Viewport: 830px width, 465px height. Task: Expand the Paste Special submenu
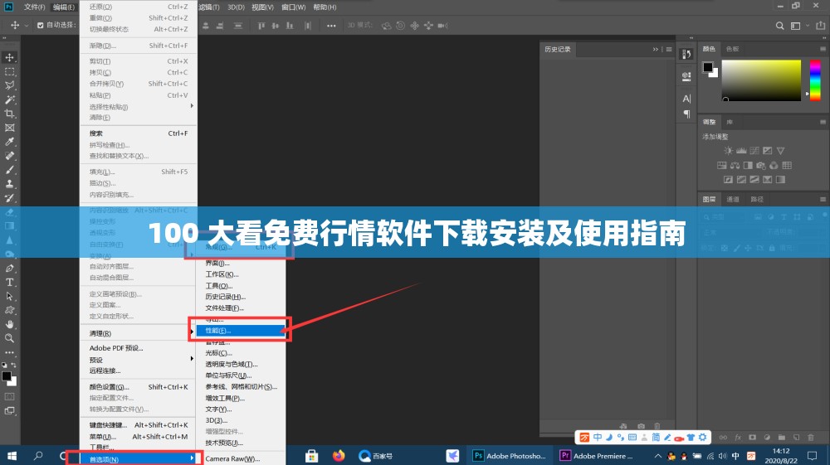coord(192,106)
